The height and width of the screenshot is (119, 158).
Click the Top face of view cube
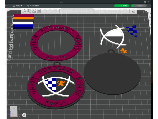point(14,109)
